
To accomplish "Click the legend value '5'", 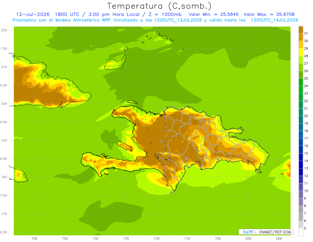I will [x=305, y=228].
